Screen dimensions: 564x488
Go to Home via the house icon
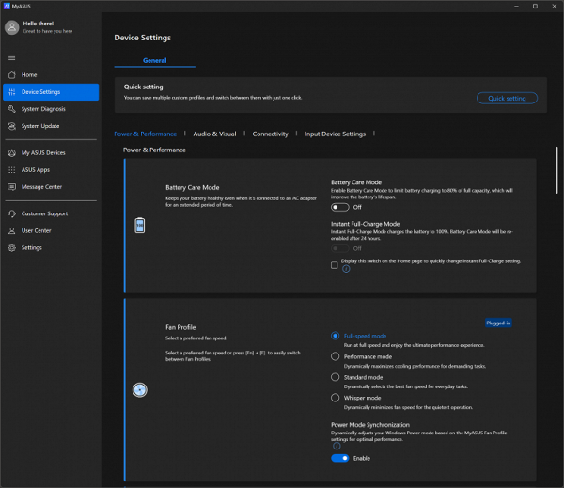point(11,74)
